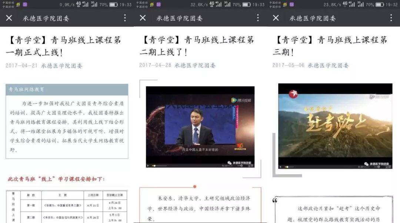The image size is (400, 223).
Task: Open the 赶考路上 documentary video thumbnail
Action: pyautogui.click(x=335, y=126)
